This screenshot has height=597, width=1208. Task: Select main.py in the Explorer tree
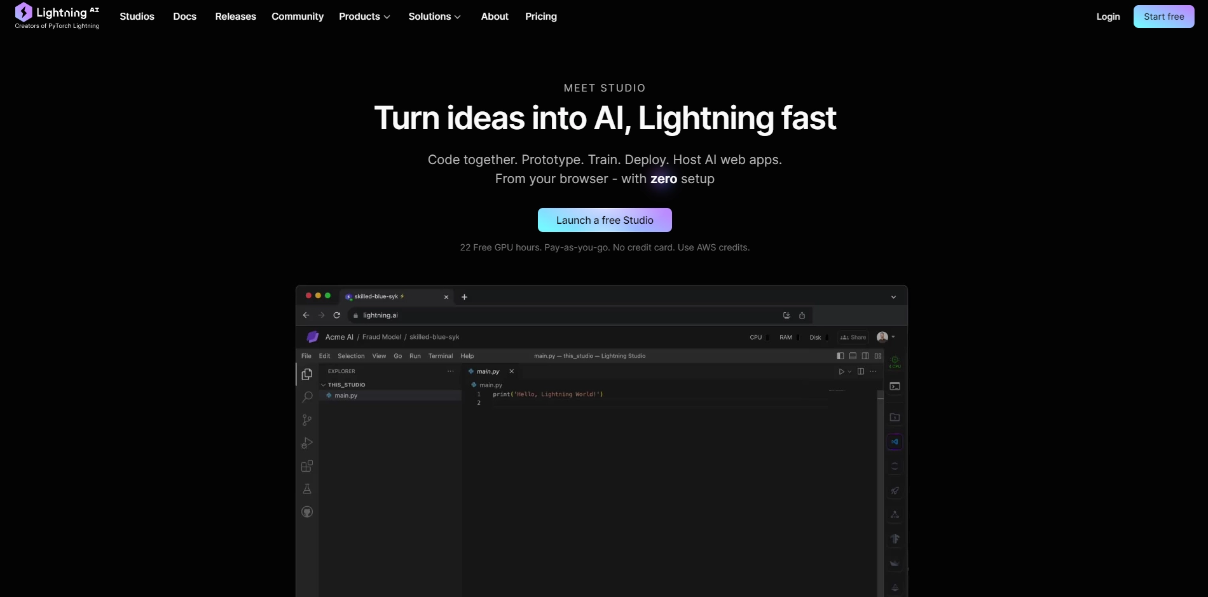point(390,395)
